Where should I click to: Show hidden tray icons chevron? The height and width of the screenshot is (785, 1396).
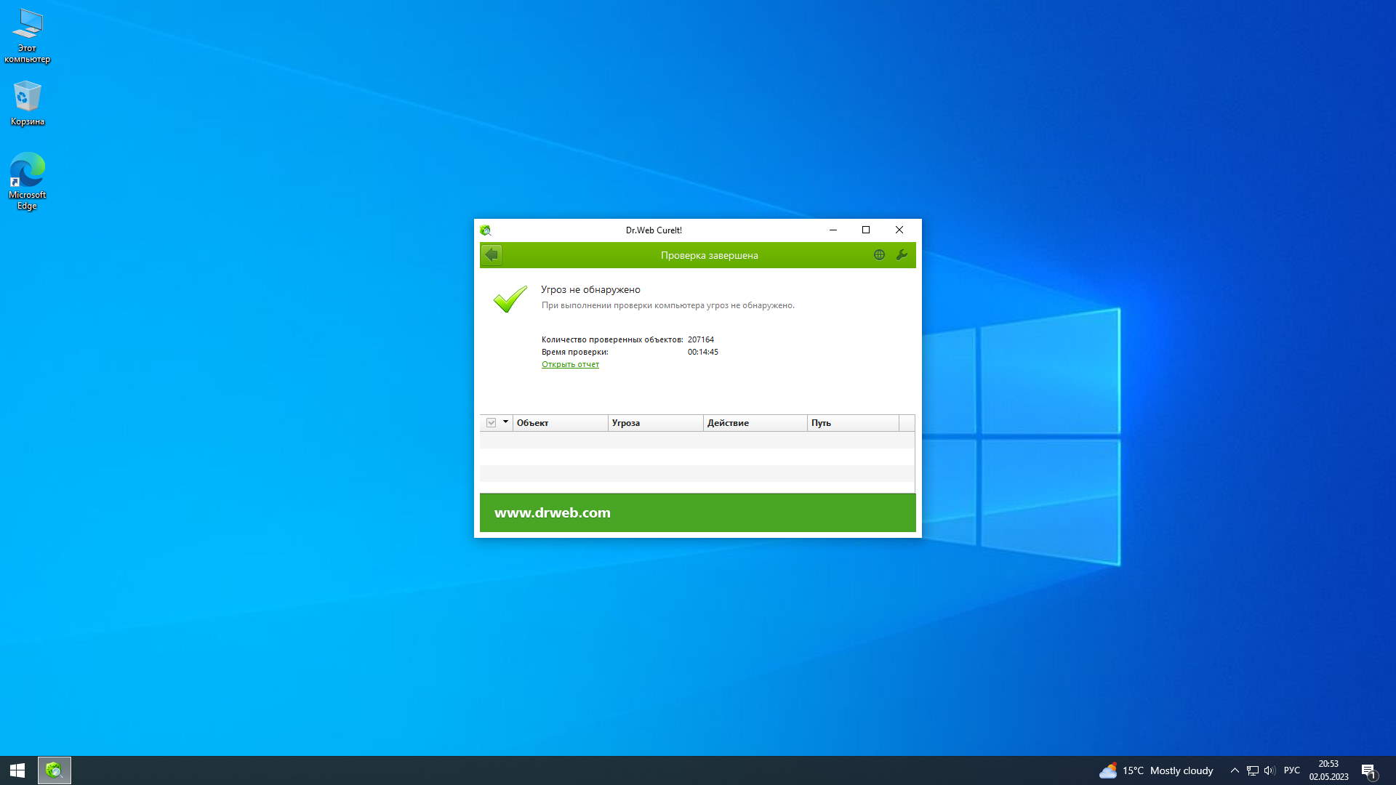1235,770
